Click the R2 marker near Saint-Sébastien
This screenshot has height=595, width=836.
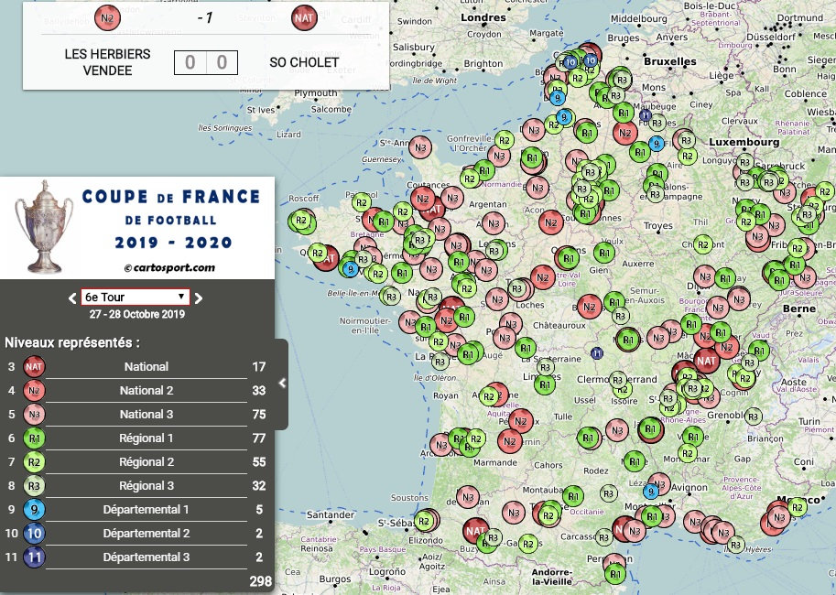click(x=424, y=521)
